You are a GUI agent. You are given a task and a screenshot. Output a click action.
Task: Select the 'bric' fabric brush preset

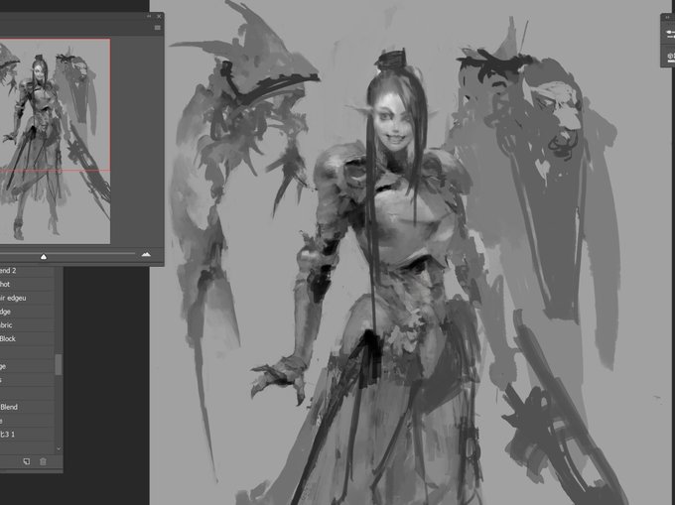point(27,325)
